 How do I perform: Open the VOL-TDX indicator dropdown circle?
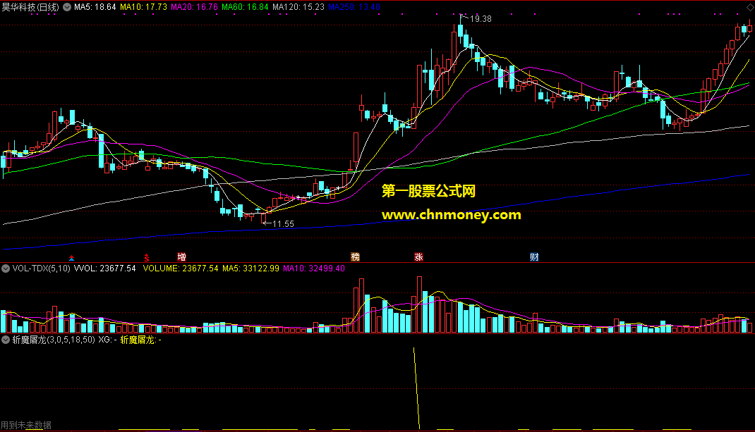tap(6, 269)
